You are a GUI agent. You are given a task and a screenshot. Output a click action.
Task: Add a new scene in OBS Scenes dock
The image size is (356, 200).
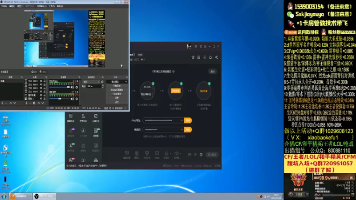click(2, 103)
